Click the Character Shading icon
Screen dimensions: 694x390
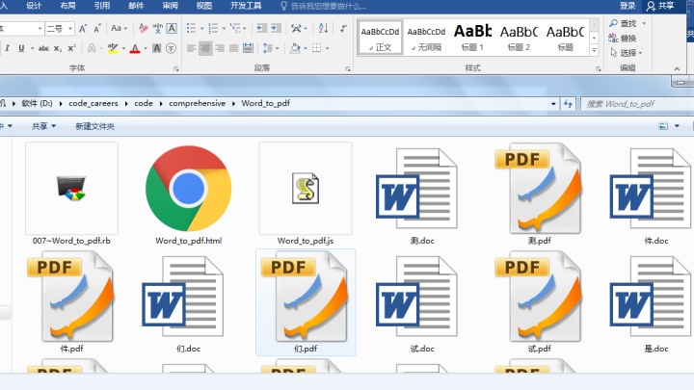click(157, 48)
